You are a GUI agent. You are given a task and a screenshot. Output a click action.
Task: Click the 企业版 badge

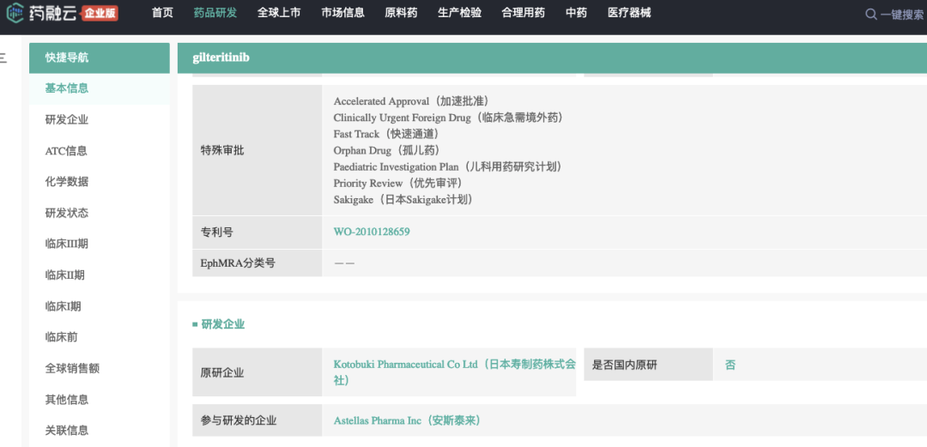pos(100,13)
